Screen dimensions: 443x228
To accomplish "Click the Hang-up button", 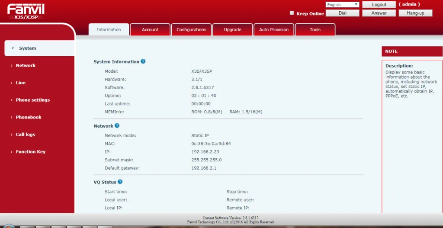I will click(x=415, y=13).
